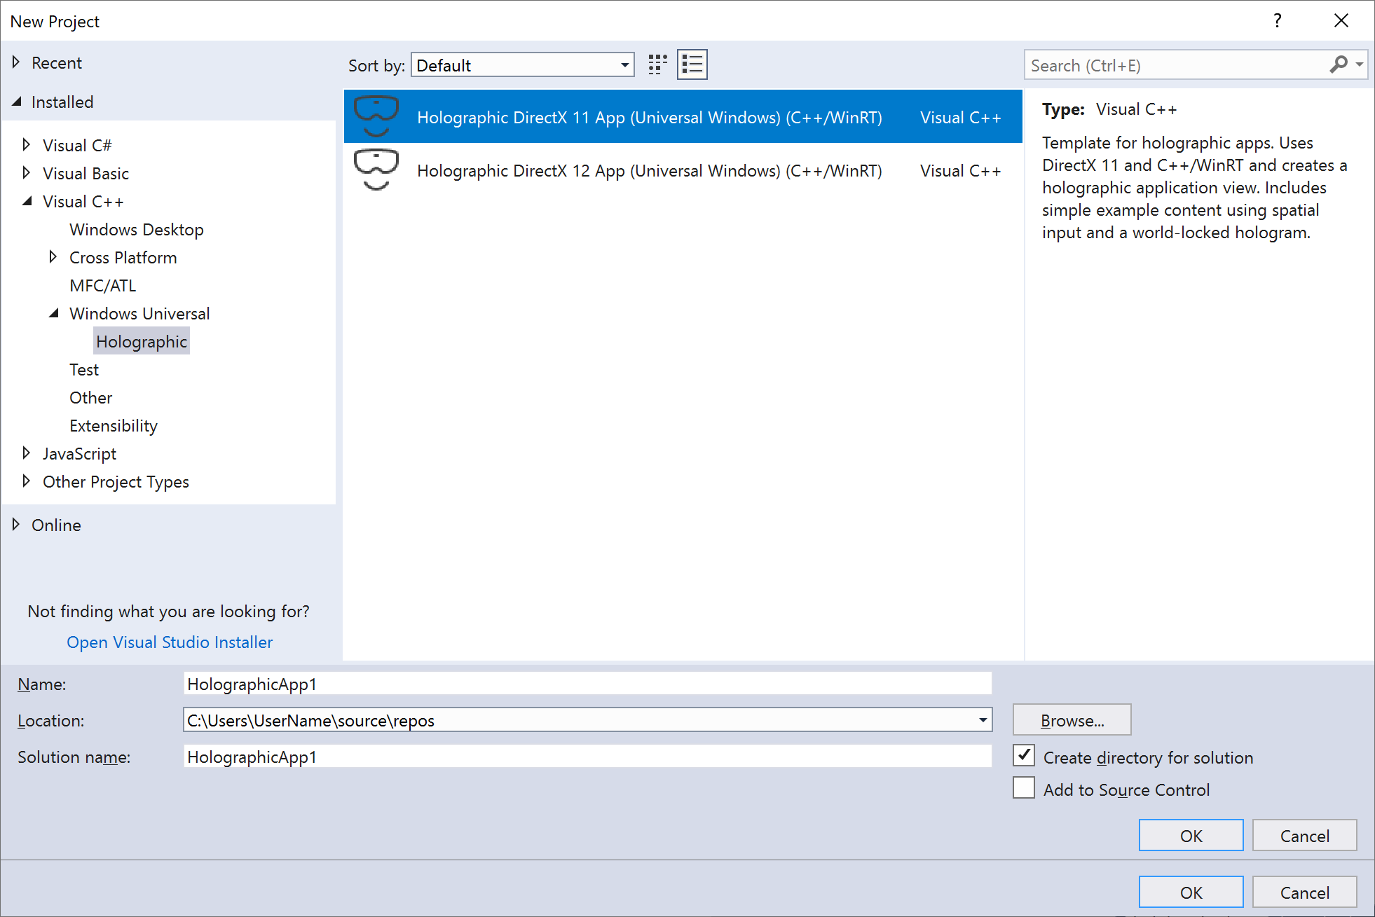Enable Add to Source Control checkbox
The height and width of the screenshot is (917, 1375).
(1026, 789)
